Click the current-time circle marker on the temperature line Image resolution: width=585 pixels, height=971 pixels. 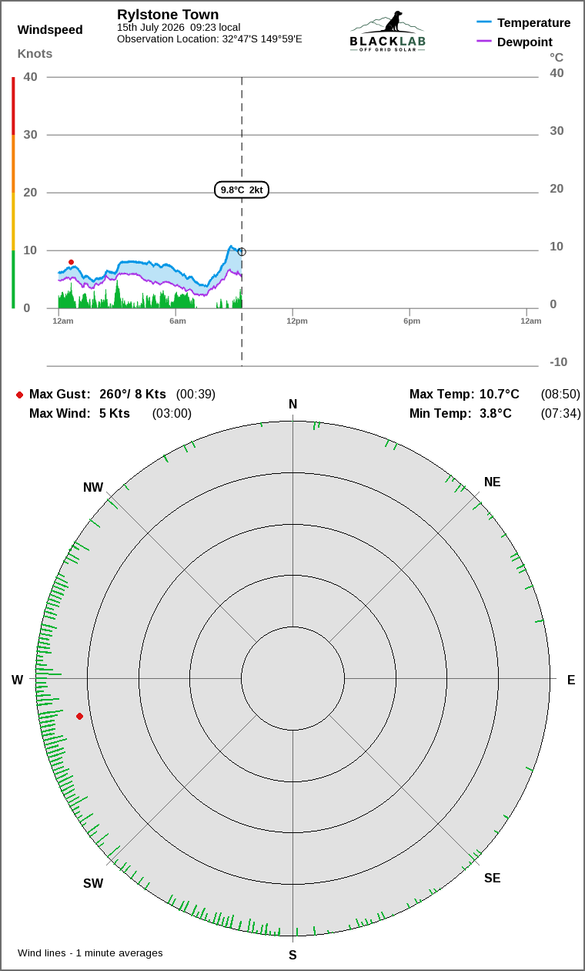click(242, 252)
